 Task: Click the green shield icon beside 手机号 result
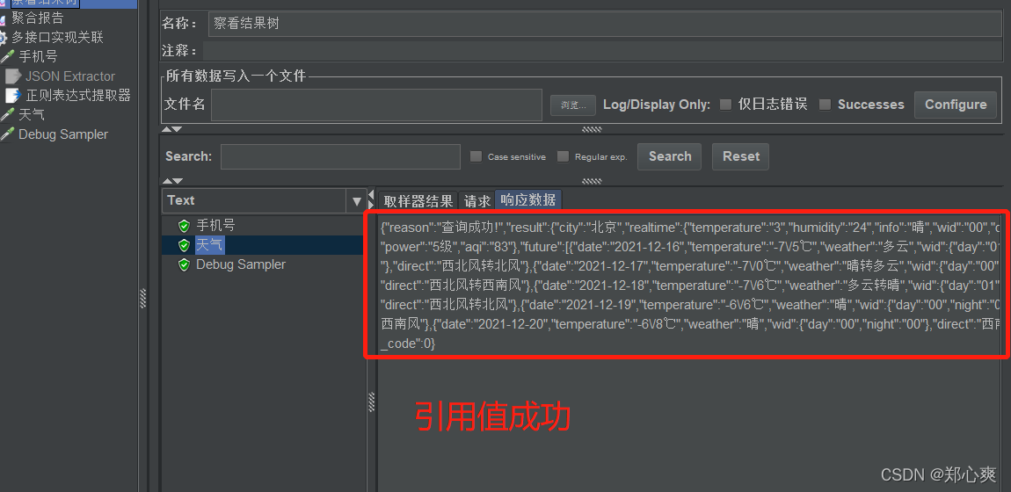tap(185, 226)
